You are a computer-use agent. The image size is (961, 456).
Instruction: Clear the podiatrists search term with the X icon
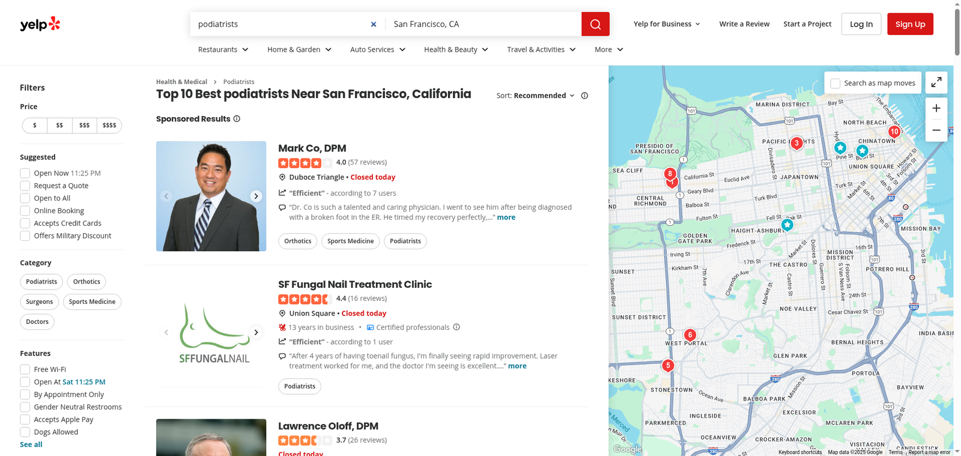click(x=374, y=24)
